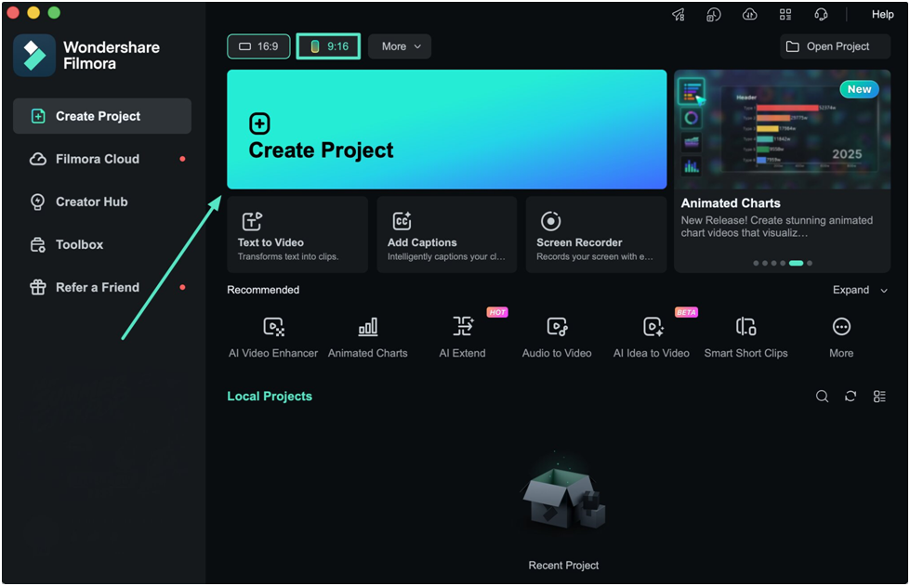Click the Text to Video icon
This screenshot has height=586, width=910.
click(251, 221)
